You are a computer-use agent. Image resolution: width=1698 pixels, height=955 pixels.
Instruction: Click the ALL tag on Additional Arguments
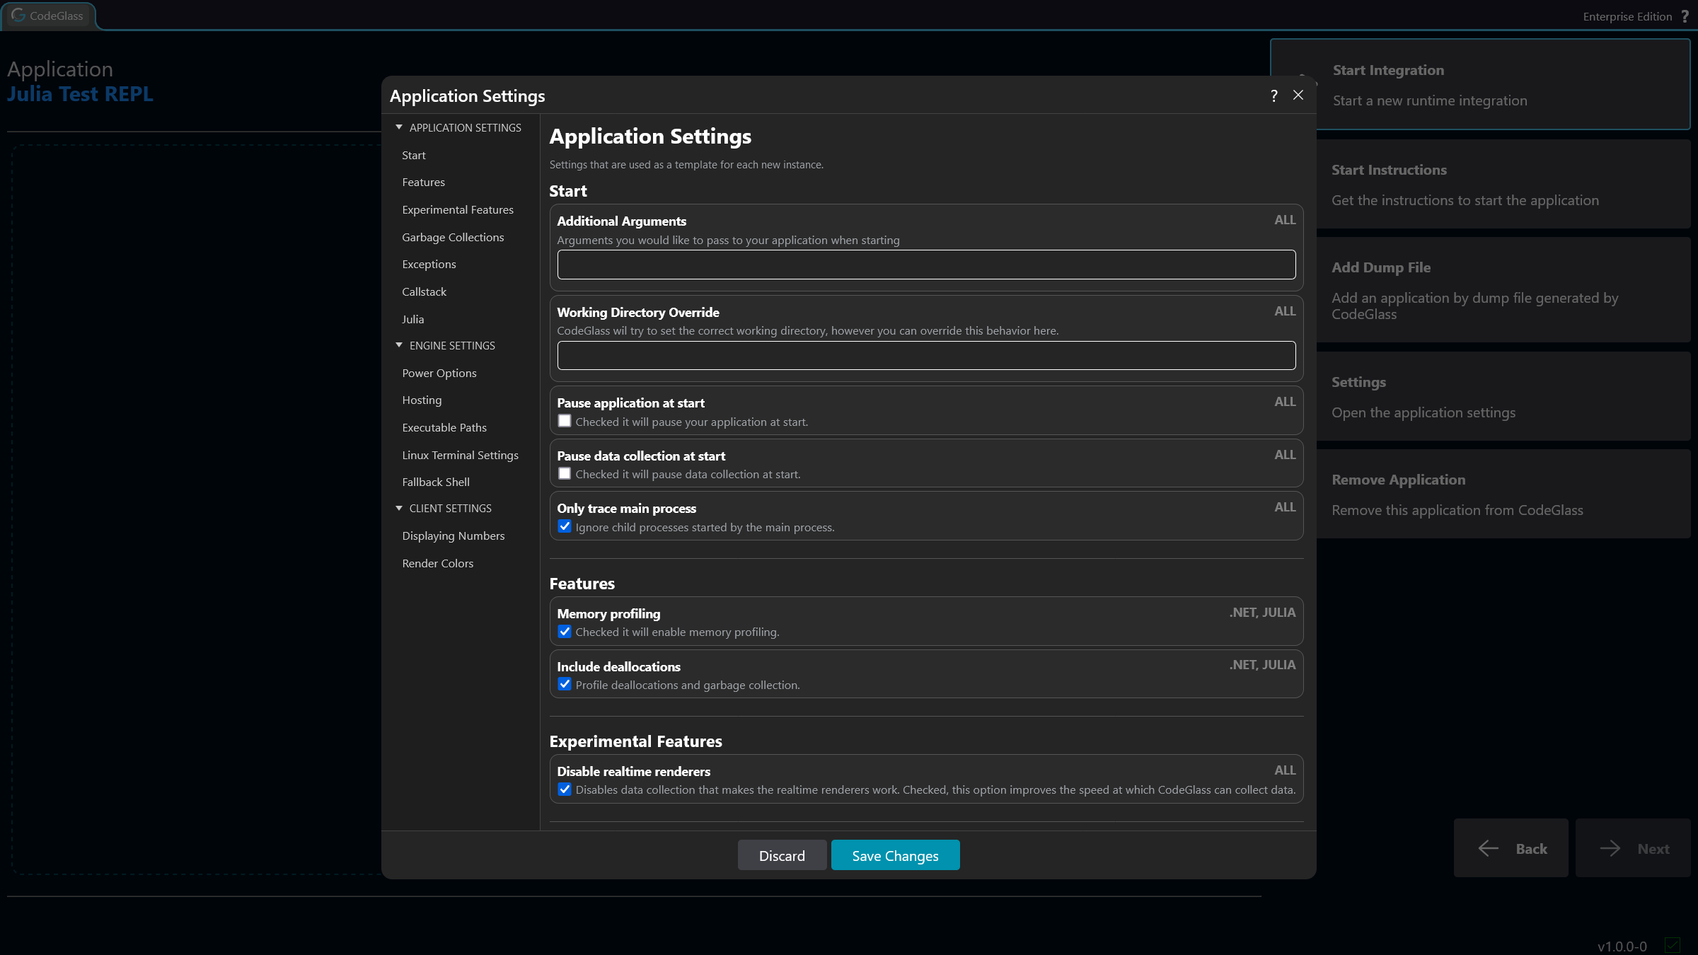(1285, 220)
